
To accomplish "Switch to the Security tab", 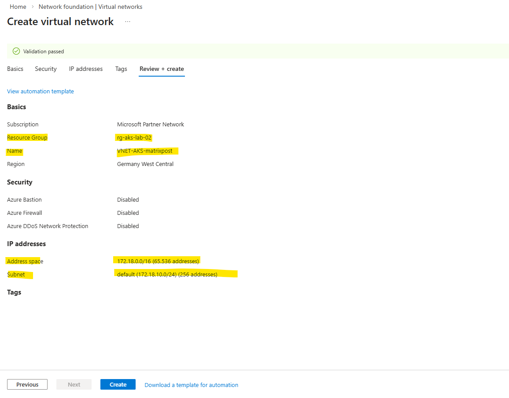I will coord(46,69).
